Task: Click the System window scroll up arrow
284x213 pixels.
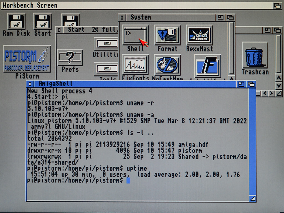Action: click(x=231, y=78)
